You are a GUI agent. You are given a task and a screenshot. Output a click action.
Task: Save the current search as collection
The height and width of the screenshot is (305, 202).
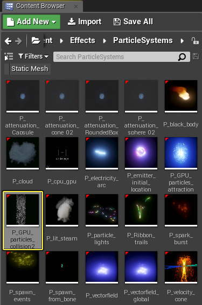click(x=196, y=56)
